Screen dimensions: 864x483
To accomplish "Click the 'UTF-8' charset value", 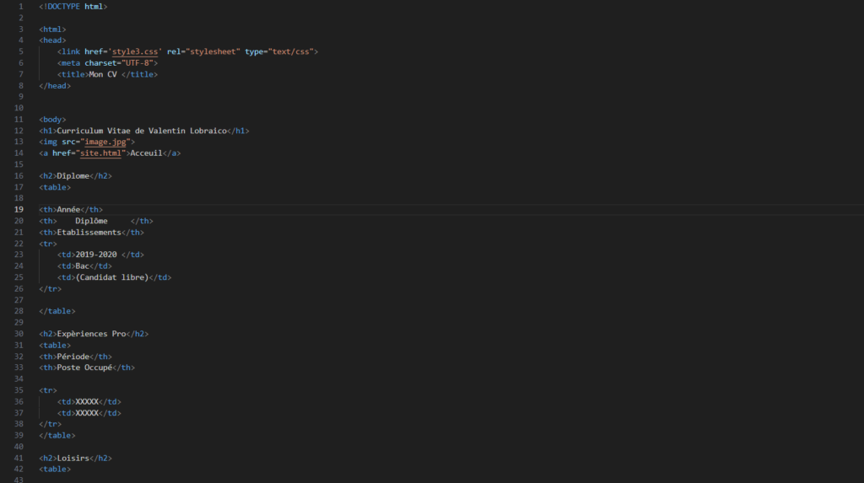I will [x=138, y=63].
